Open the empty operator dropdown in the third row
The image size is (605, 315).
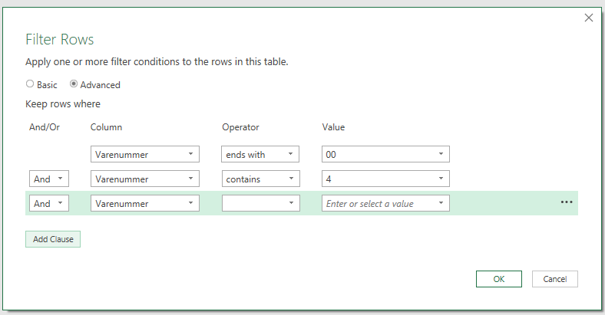(x=260, y=203)
